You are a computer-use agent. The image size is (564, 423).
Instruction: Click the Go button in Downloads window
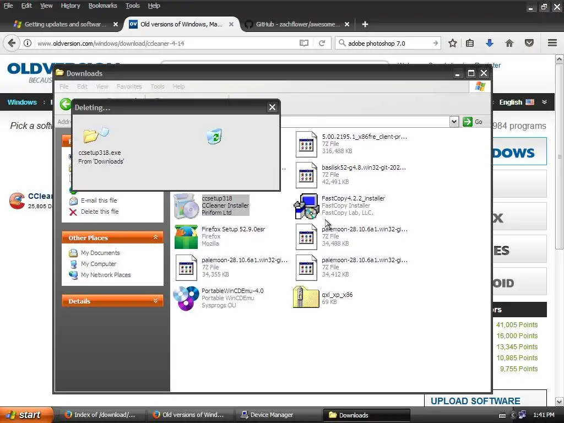tap(472, 122)
